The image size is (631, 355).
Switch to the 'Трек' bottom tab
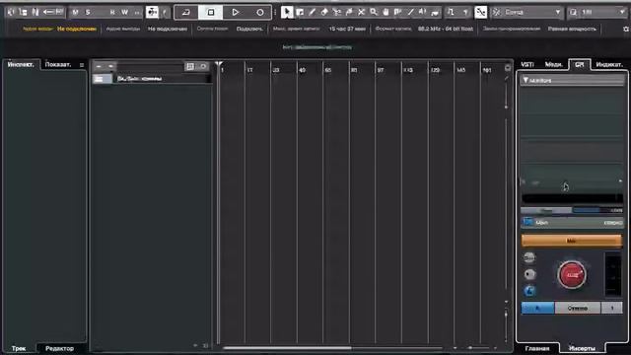pos(19,348)
